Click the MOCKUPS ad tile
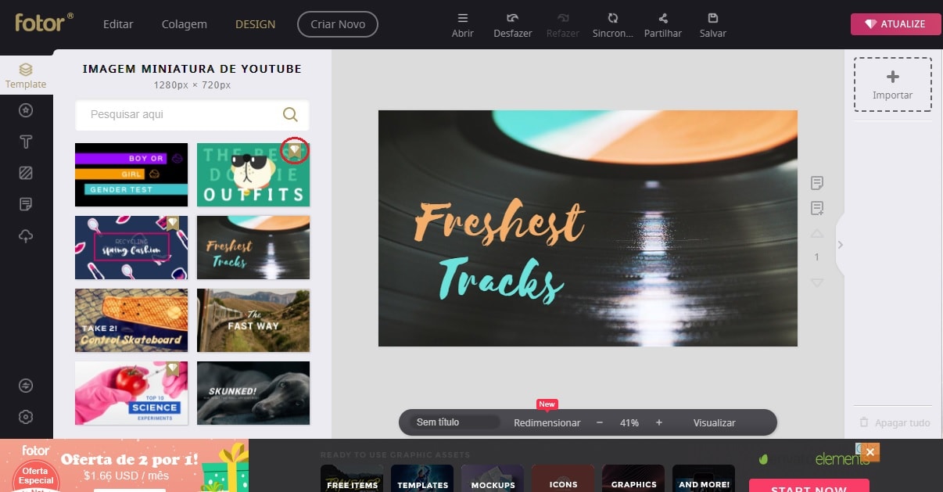943x492 pixels. click(x=493, y=479)
